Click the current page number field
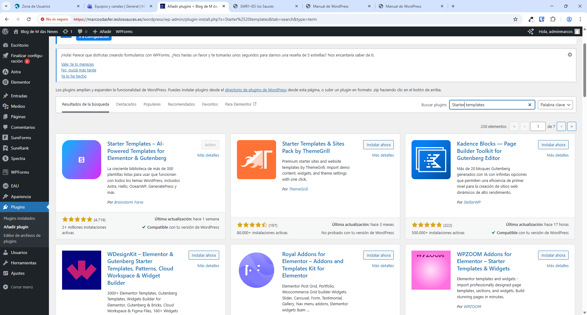 538,126
